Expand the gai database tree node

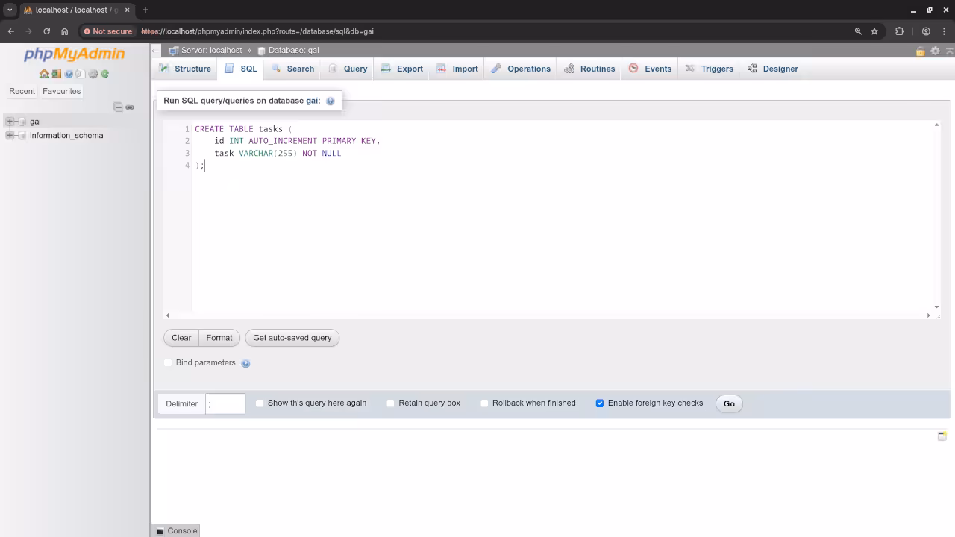tap(10, 122)
